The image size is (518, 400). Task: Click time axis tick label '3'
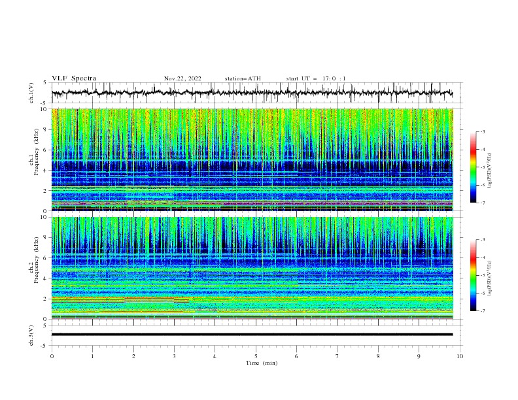(174, 356)
